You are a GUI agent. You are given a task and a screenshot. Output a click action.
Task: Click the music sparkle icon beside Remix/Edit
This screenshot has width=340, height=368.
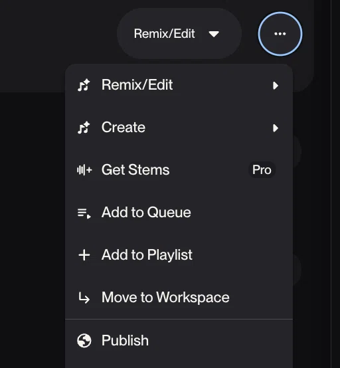(84, 85)
